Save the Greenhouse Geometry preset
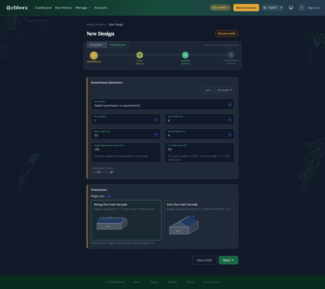This screenshot has width=325, height=289. tap(208, 90)
